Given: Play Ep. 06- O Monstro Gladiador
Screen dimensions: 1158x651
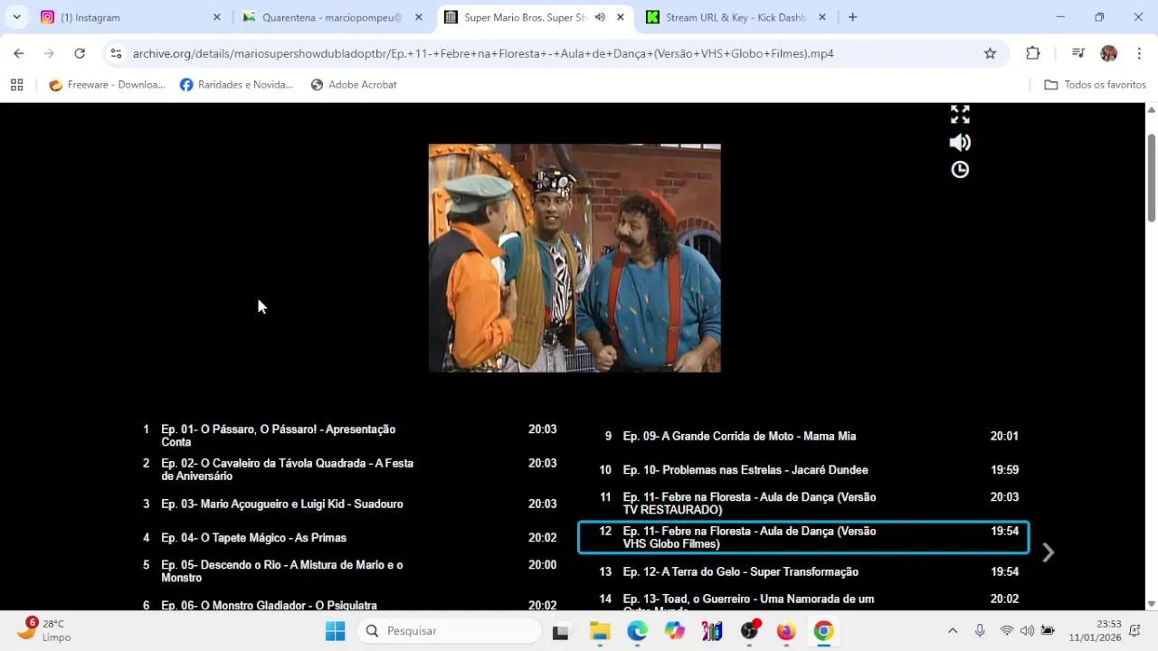Looking at the screenshot, I should pyautogui.click(x=350, y=605).
